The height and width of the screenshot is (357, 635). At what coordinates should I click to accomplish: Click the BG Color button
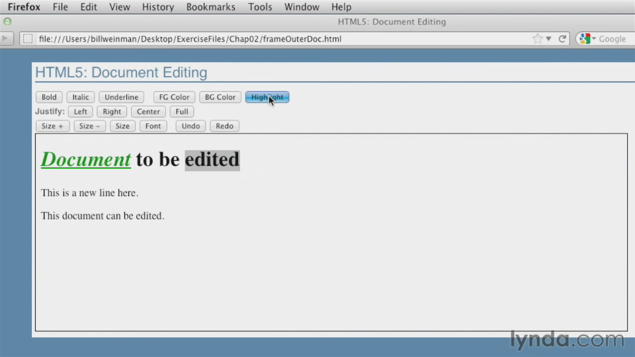[x=220, y=97]
